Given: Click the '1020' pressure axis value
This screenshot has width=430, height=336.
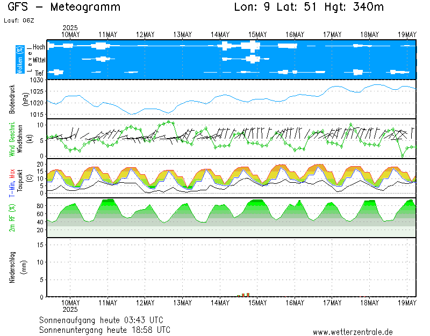Looking at the screenshot, I should click(x=37, y=103).
